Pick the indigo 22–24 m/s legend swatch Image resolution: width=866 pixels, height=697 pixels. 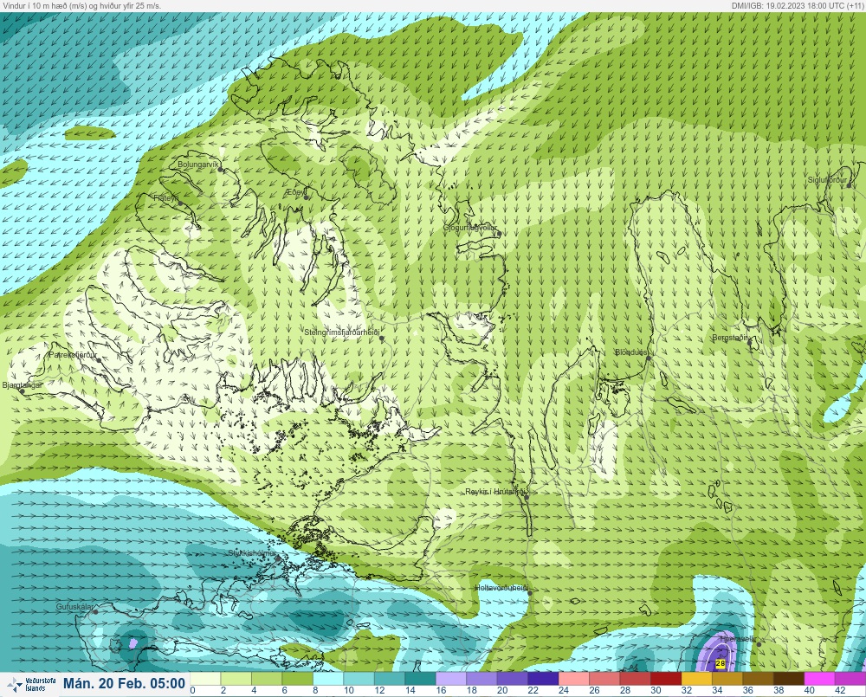click(544, 678)
